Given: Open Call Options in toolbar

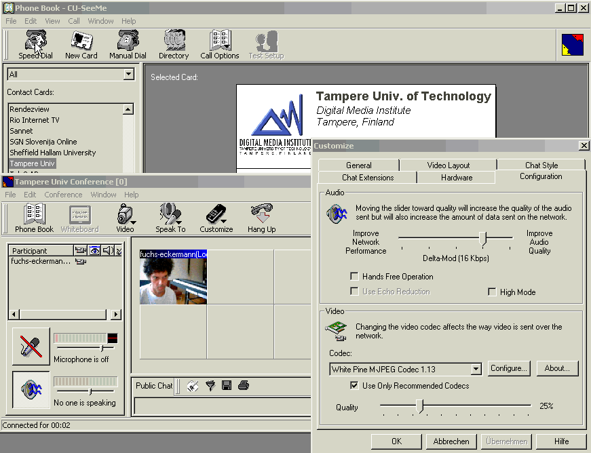Looking at the screenshot, I should 219,45.
